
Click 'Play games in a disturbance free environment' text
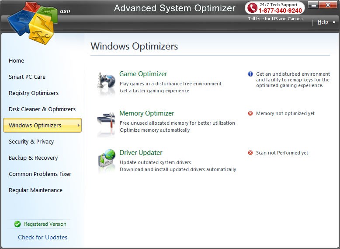170,84
